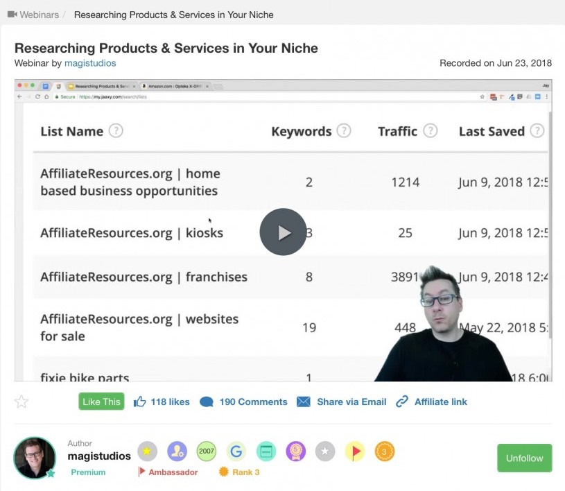Click the webcam icon beside Webinars
The image size is (565, 491).
coord(12,15)
